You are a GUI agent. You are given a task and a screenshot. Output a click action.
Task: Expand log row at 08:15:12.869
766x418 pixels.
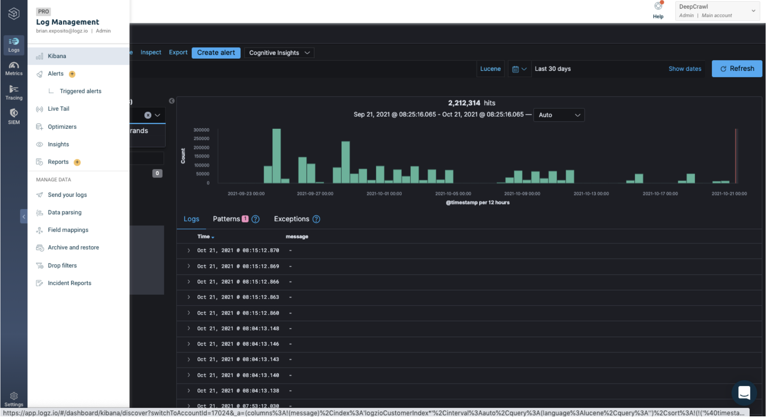189,266
